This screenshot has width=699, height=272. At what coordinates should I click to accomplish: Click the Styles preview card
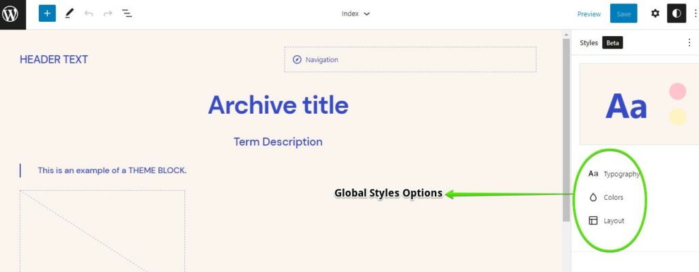639,104
